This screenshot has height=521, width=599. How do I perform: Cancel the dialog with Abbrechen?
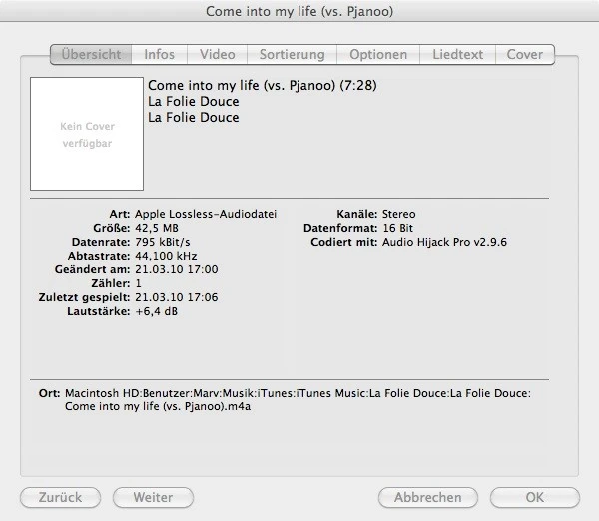tap(427, 497)
